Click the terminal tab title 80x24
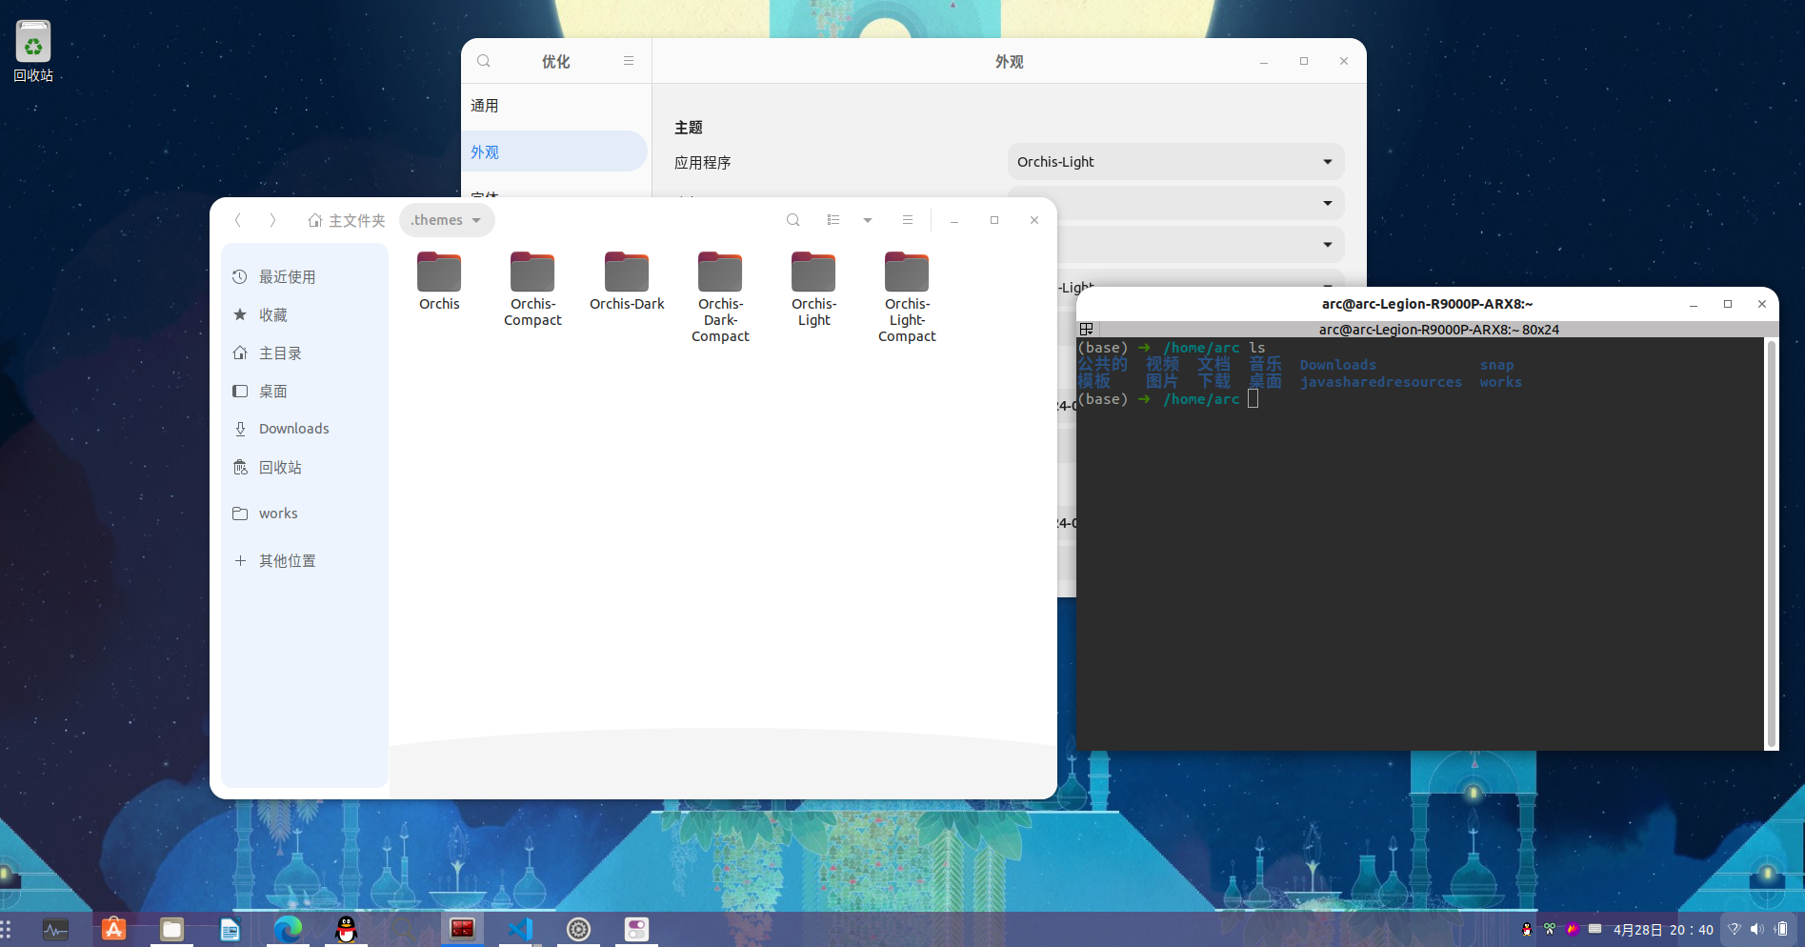Screen dimensions: 1805x947 pos(1439,330)
